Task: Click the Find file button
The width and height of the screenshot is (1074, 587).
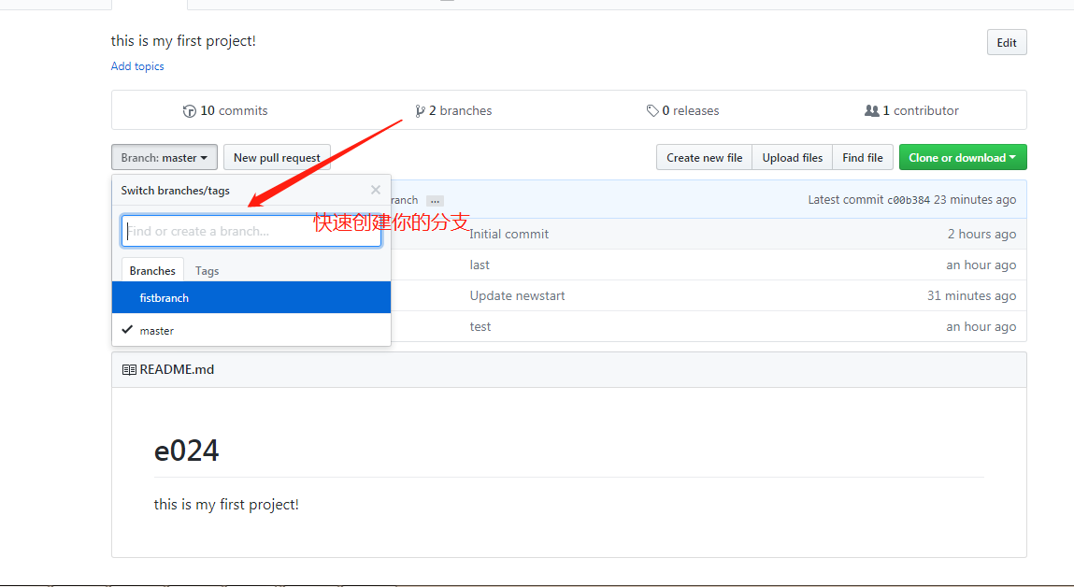Action: coord(863,158)
